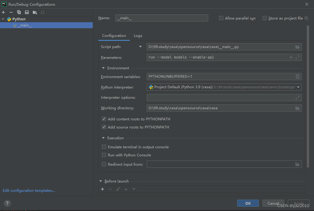Collapse the Execution section
This screenshot has width=314, height=211.
click(x=103, y=138)
